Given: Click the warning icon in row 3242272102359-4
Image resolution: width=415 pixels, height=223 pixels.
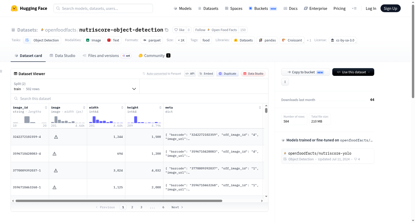Looking at the screenshot, I should (x=56, y=137).
